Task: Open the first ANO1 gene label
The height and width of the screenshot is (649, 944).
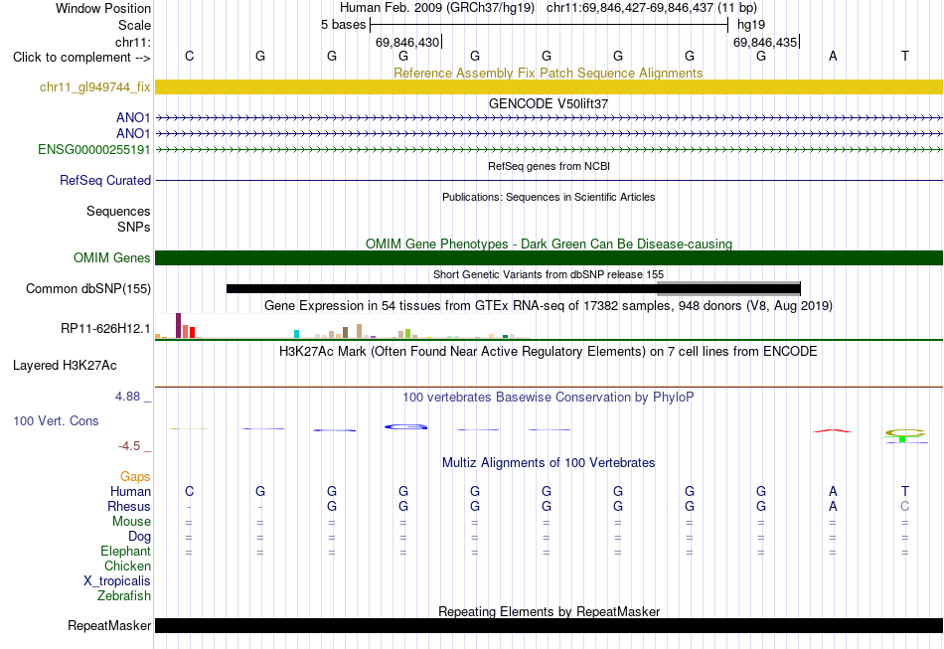Action: (133, 118)
